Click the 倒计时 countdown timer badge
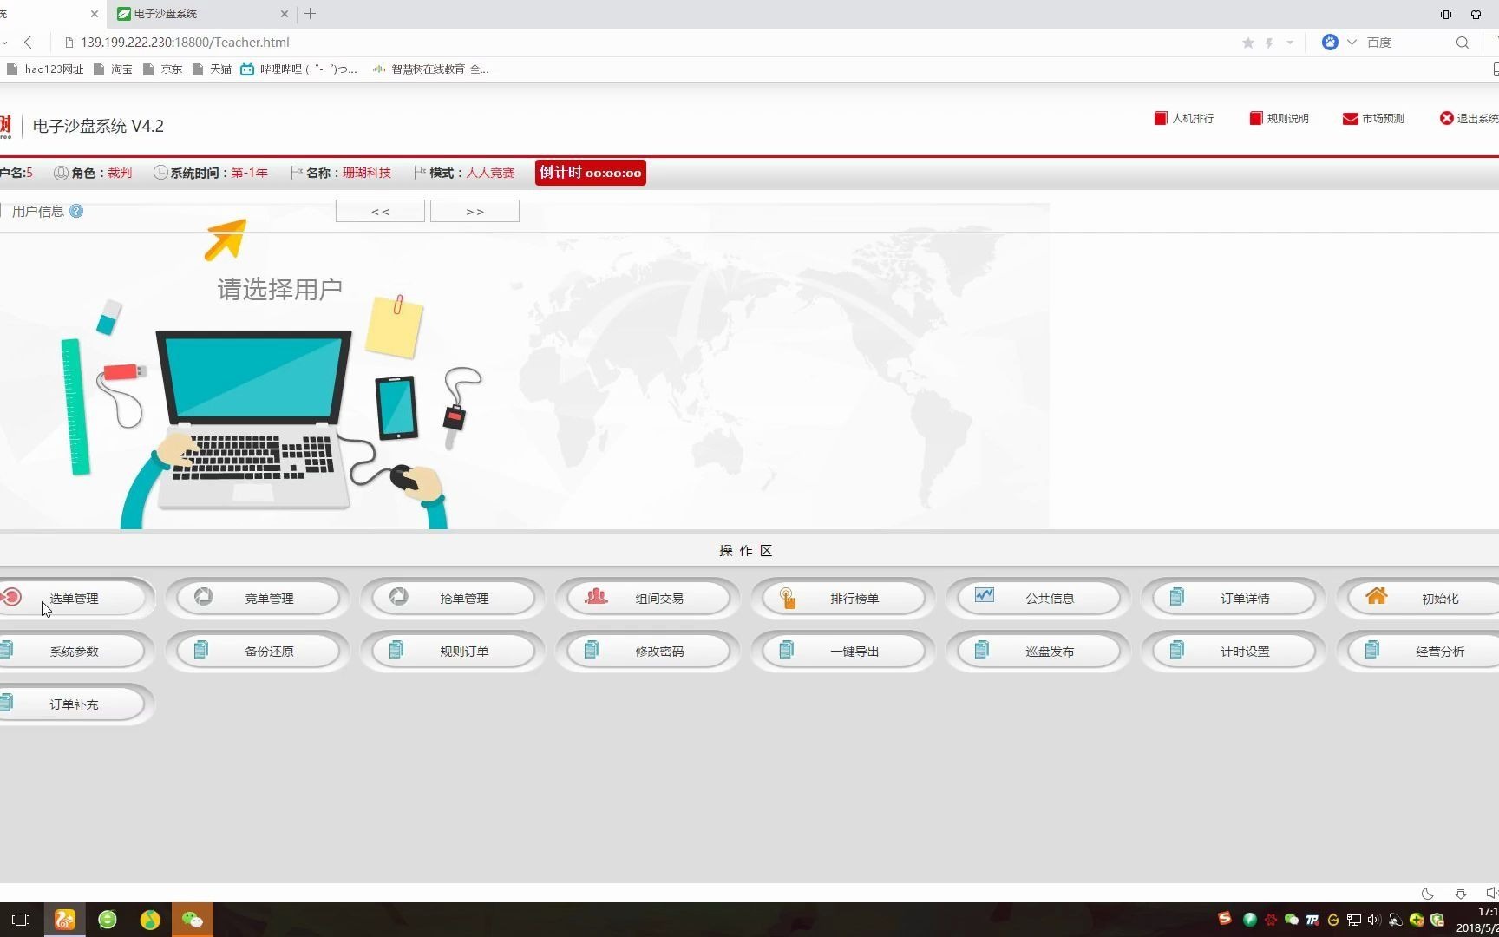 tap(591, 173)
